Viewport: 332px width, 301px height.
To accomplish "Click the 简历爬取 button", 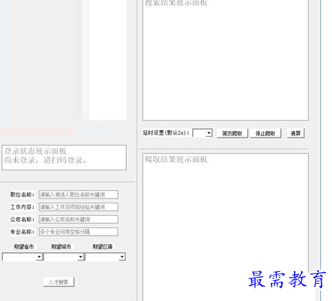I will (x=232, y=133).
